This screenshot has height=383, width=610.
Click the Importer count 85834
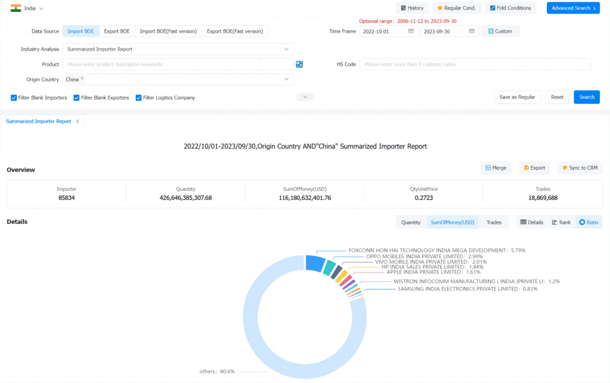(x=67, y=198)
